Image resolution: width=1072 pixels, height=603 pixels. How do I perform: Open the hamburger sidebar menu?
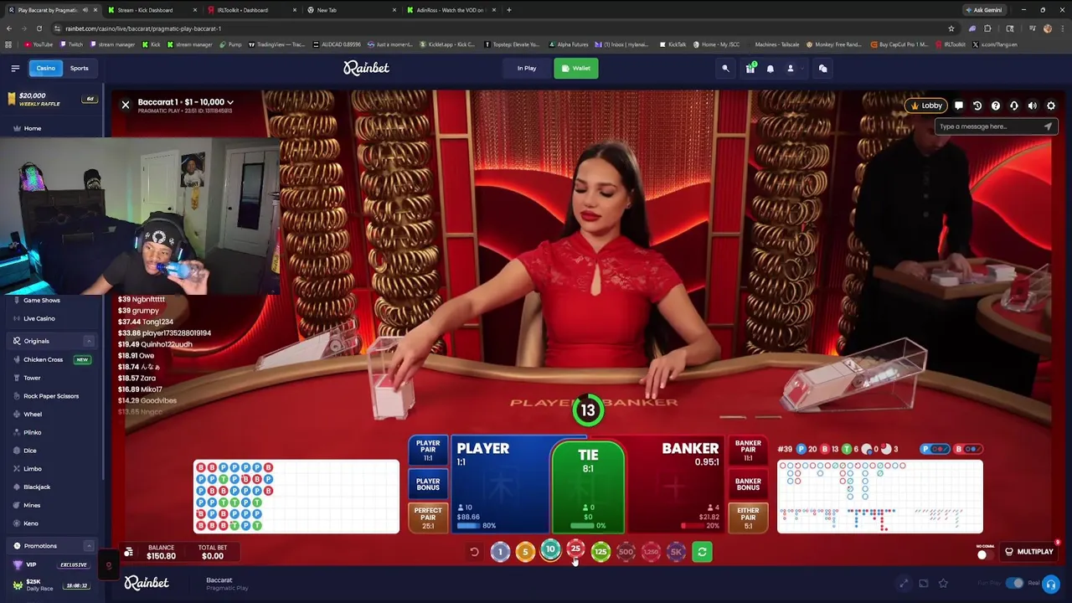pyautogui.click(x=15, y=69)
